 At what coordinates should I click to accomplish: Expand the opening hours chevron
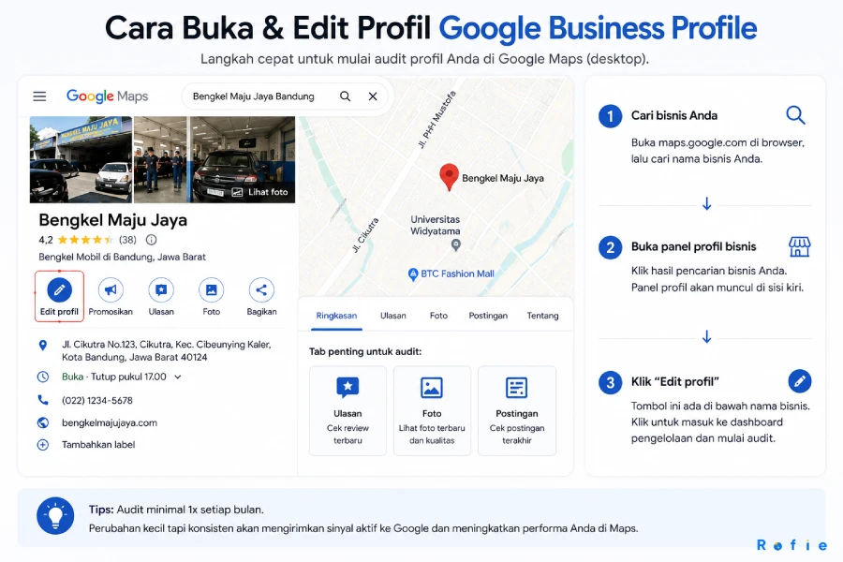[x=178, y=377]
